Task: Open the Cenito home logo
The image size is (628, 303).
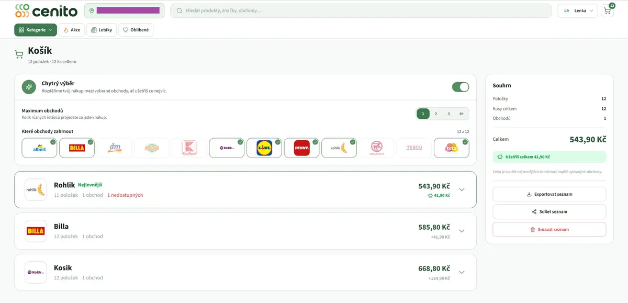Action: click(46, 10)
